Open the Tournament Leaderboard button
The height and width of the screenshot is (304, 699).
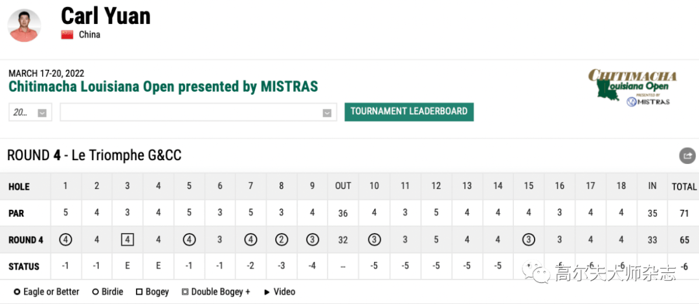coord(409,112)
